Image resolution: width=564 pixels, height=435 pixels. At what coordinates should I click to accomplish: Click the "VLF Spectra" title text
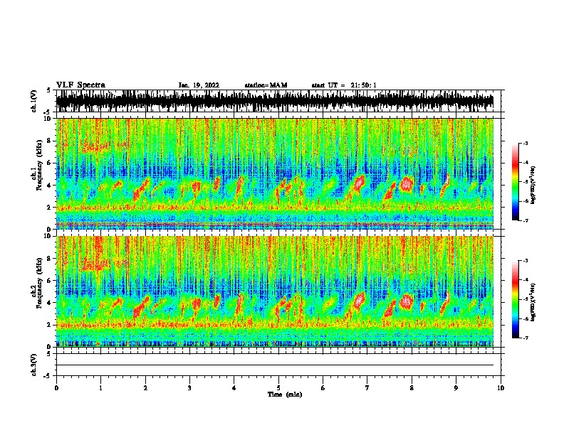(80, 85)
